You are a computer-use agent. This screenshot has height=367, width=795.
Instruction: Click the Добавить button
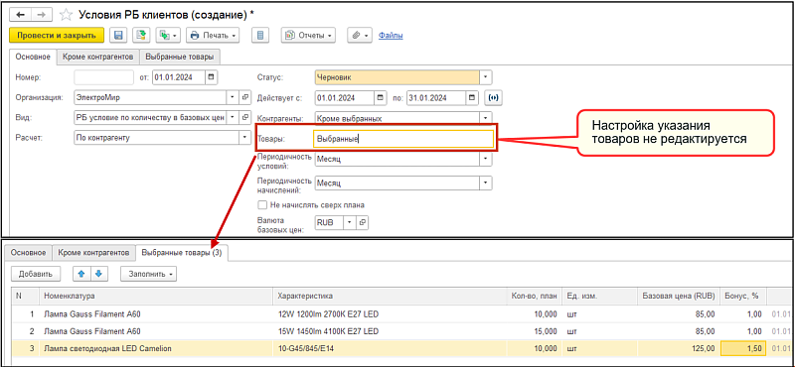(x=36, y=274)
